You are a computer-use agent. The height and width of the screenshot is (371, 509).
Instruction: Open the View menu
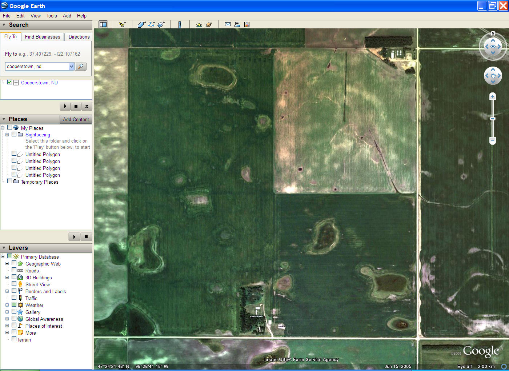coord(36,16)
